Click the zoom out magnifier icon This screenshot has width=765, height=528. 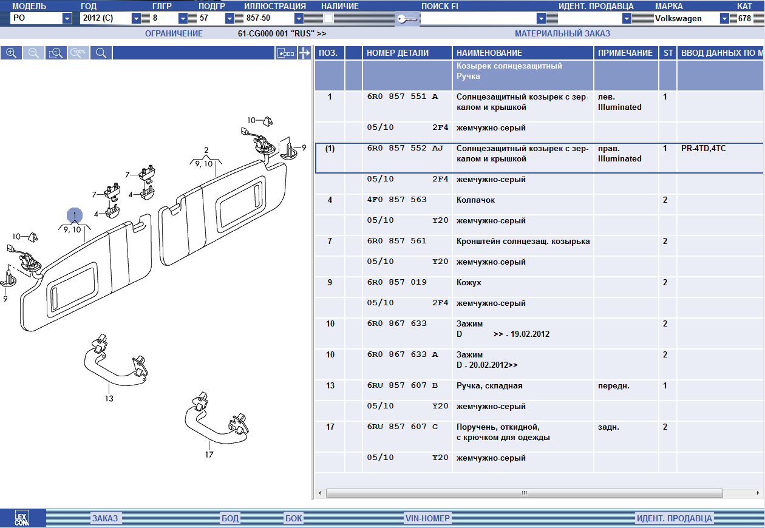(33, 53)
